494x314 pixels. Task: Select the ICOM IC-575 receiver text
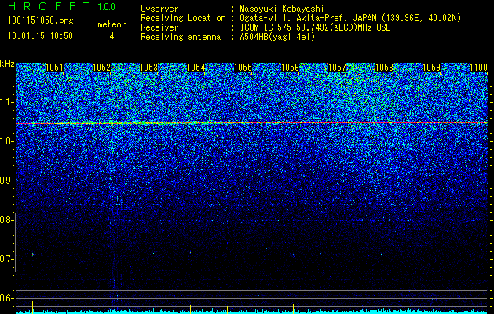315,27
